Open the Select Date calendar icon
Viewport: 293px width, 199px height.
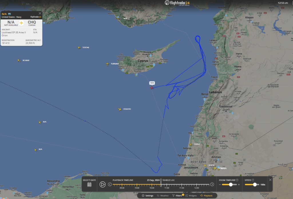89,185
